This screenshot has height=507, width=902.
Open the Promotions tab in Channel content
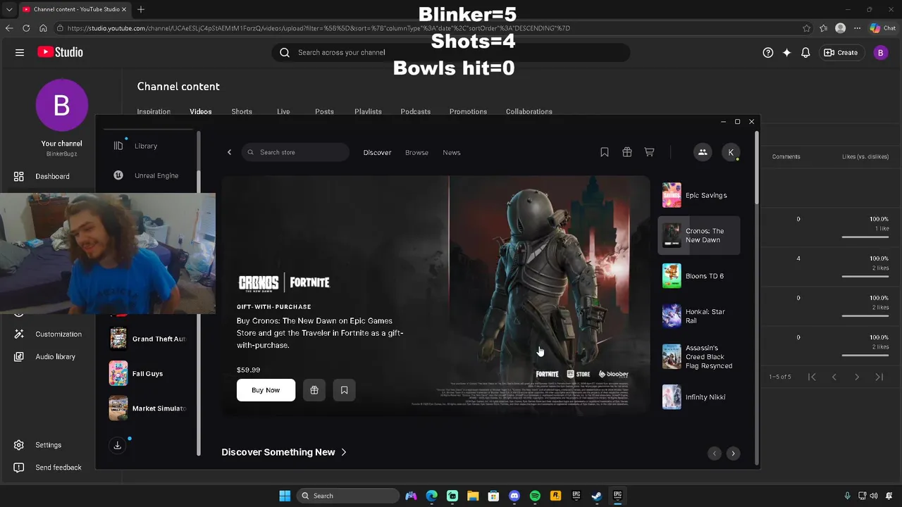468,111
